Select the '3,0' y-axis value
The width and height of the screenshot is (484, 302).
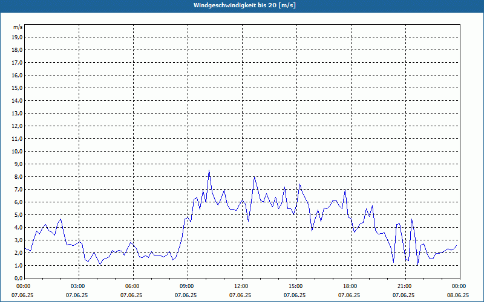point(19,240)
